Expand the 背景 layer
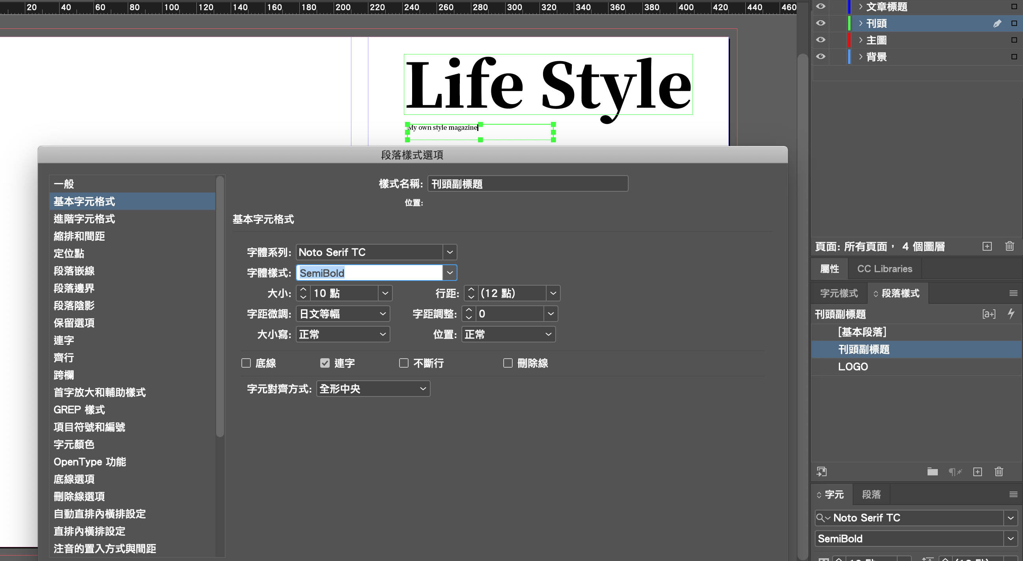Screen dimensions: 1023x561 click(860, 56)
